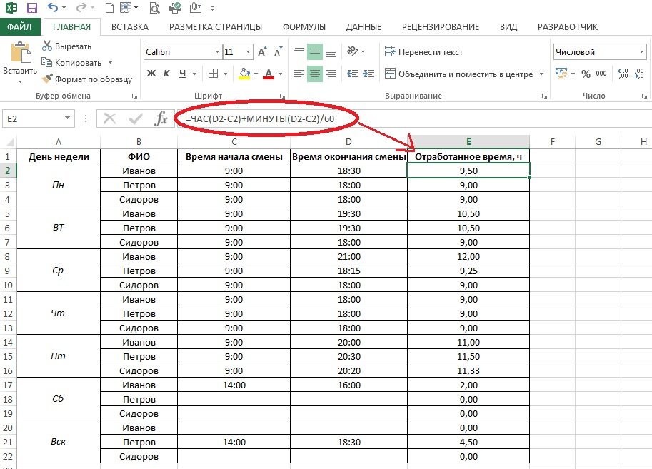This screenshot has height=469, width=652.
Task: Create new blank workbook icon
Action: [x=109, y=7]
